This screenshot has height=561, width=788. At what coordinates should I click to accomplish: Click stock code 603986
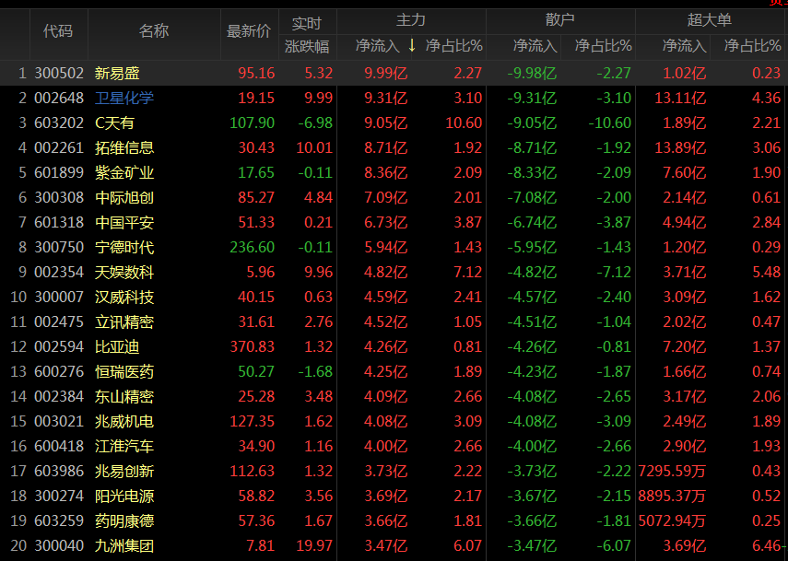tap(59, 471)
